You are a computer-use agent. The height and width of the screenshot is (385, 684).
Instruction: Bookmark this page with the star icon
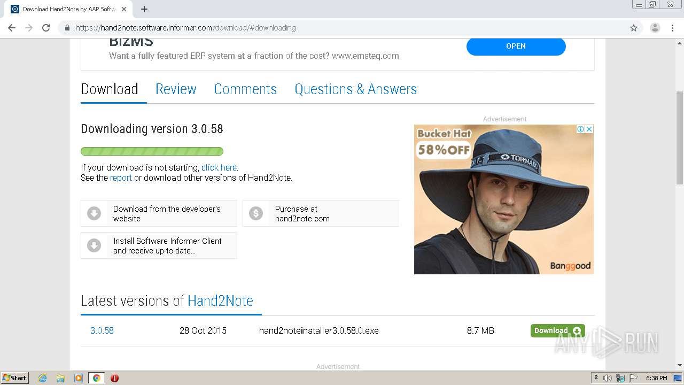click(x=634, y=28)
